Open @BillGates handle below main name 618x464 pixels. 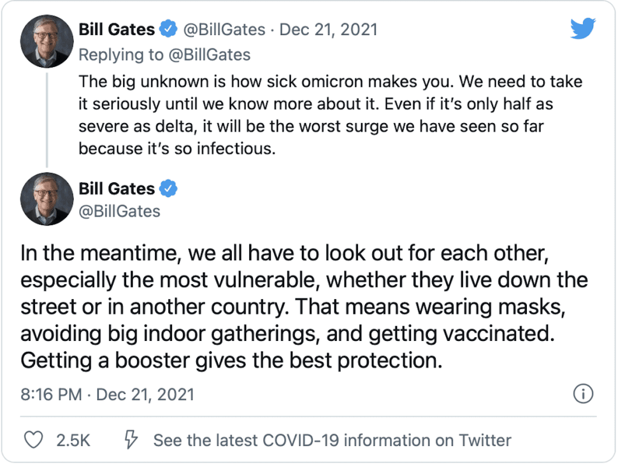tap(119, 212)
